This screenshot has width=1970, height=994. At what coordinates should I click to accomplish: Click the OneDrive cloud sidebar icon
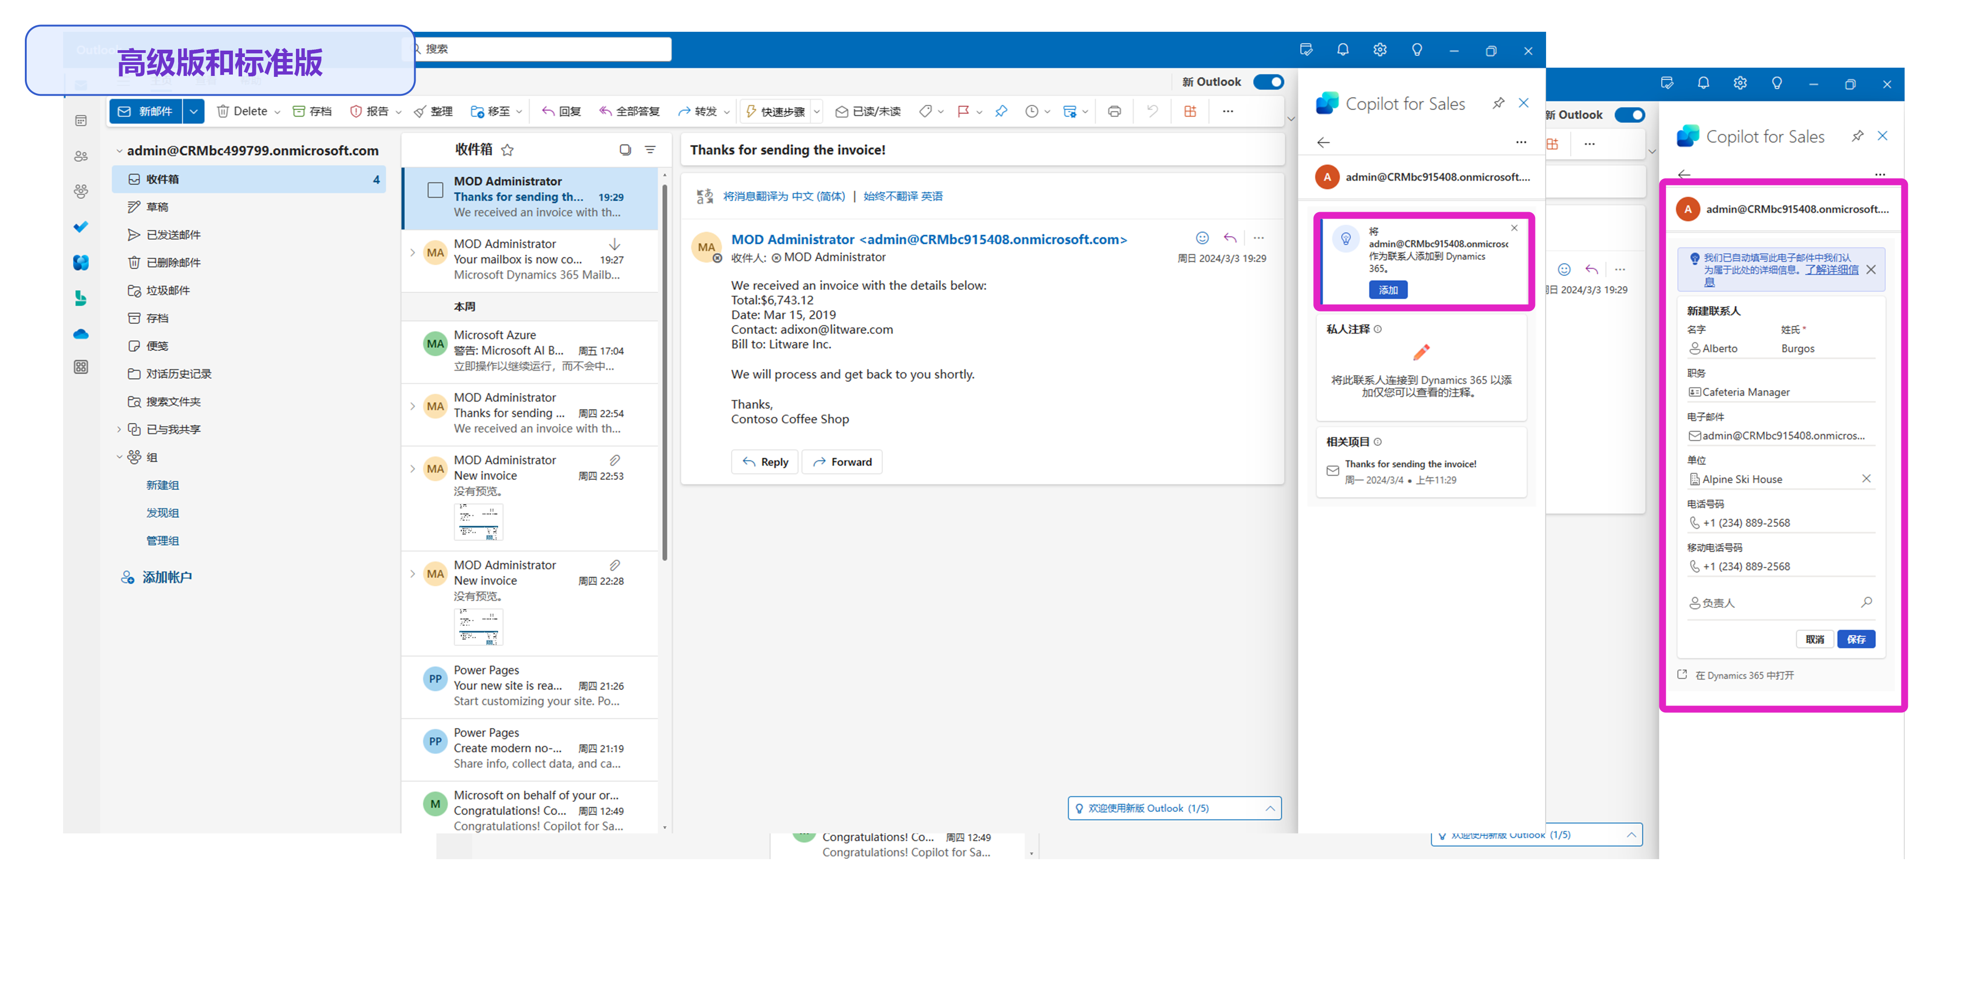(81, 334)
